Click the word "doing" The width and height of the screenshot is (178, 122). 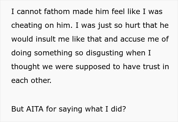click(21, 53)
